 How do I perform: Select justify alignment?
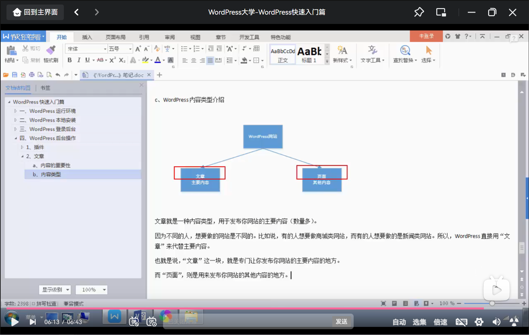(210, 61)
